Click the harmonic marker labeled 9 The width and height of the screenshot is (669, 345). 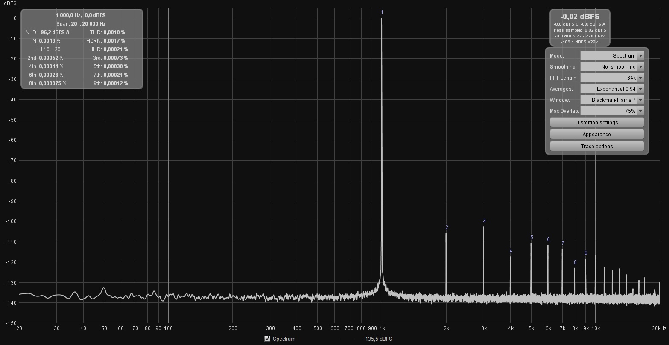(x=586, y=253)
